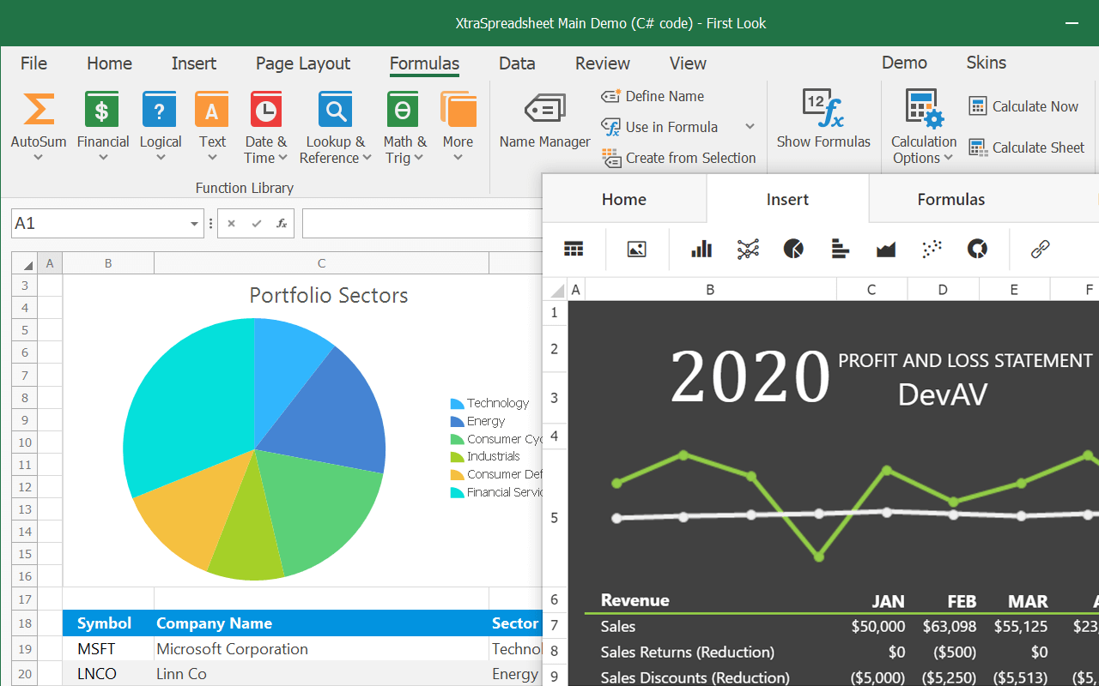Viewport: 1099px width, 686px height.
Task: Click the AutoSum sigma icon
Action: [x=39, y=110]
